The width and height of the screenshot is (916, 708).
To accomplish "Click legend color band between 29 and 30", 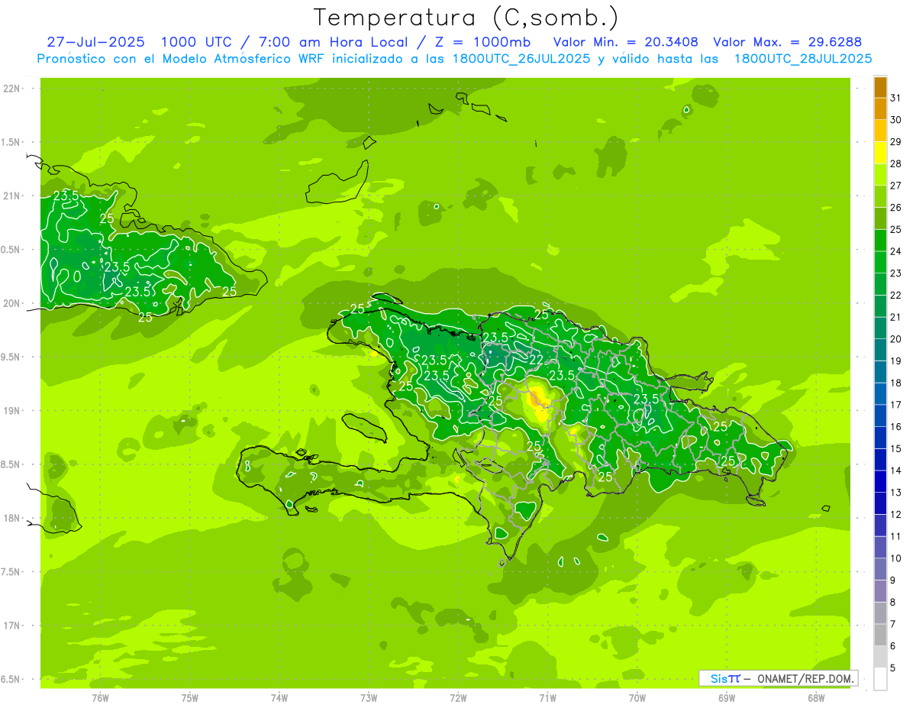I will coord(880,131).
